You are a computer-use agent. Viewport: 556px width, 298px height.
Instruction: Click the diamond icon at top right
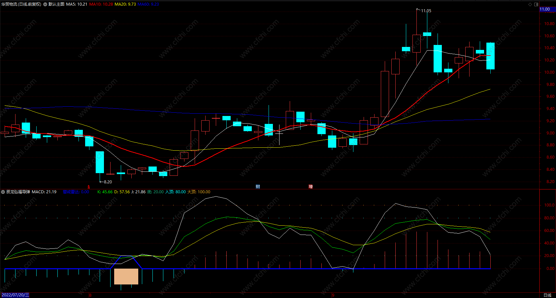[530, 4]
